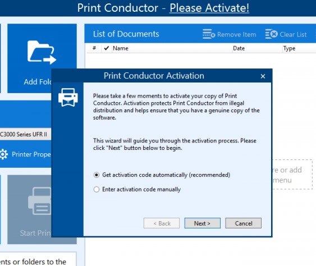This screenshot has width=316, height=266.
Task: Click Clear List label in documents toolbar
Action: [x=293, y=35]
